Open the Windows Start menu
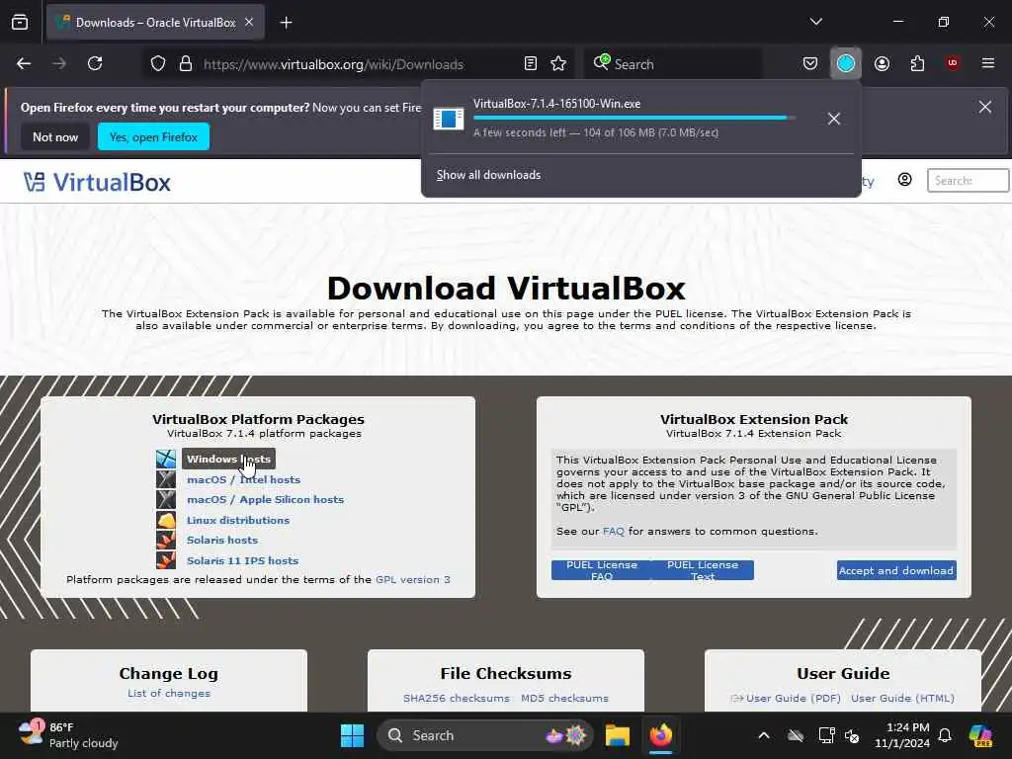 click(352, 735)
